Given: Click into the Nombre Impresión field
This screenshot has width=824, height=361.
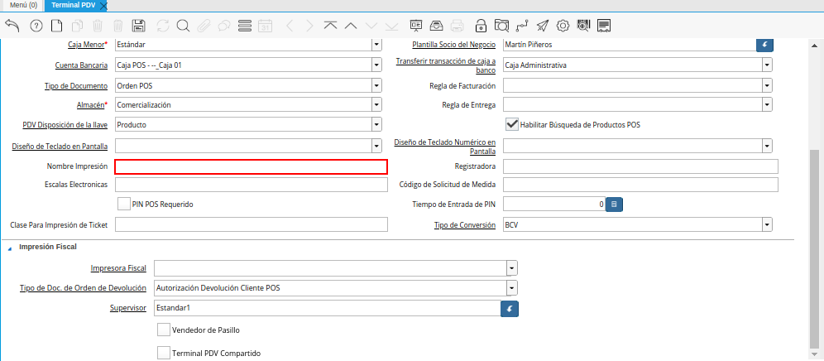Looking at the screenshot, I should coord(252,166).
